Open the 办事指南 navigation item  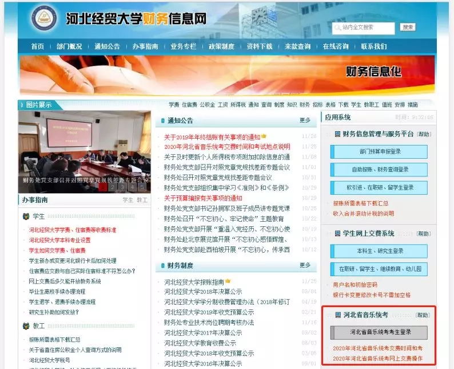click(x=145, y=46)
